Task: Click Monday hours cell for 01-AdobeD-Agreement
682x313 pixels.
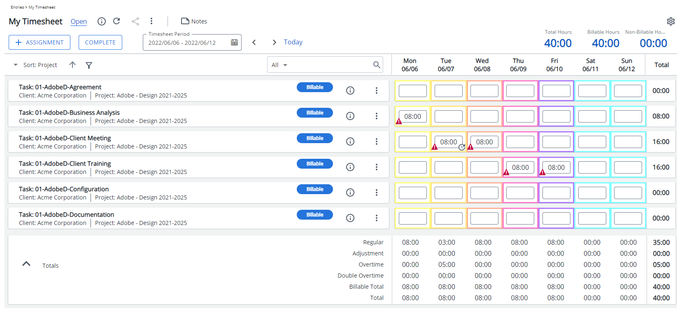Action: pos(412,91)
